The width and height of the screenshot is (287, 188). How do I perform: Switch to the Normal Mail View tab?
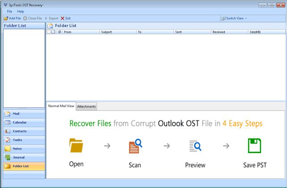(x=61, y=106)
